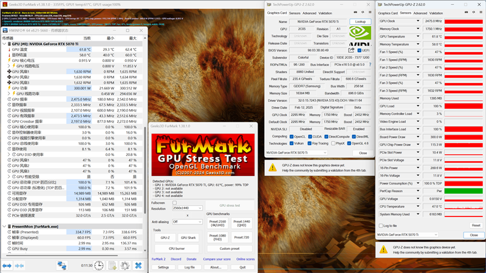Click FurMark title bar app icon
This screenshot has height=273, width=486.
click(x=5, y=4)
